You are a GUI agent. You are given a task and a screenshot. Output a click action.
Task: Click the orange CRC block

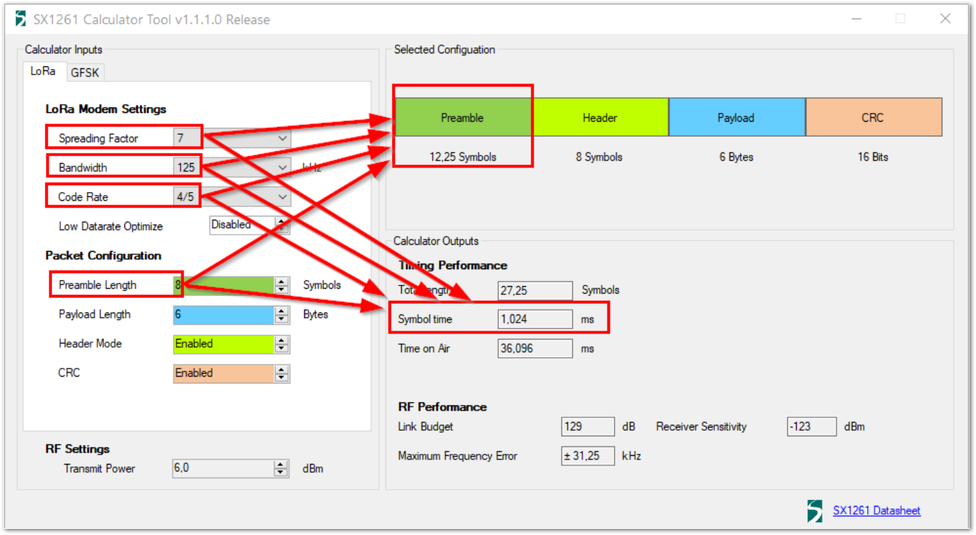[874, 118]
